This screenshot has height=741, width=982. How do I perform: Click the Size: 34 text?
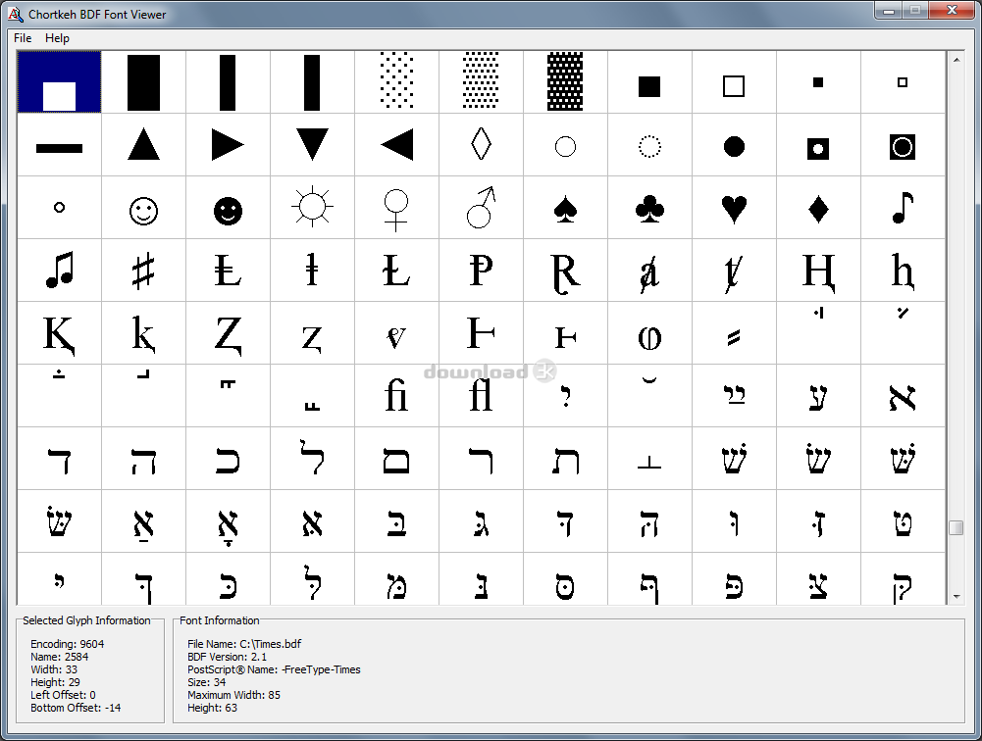click(x=206, y=682)
